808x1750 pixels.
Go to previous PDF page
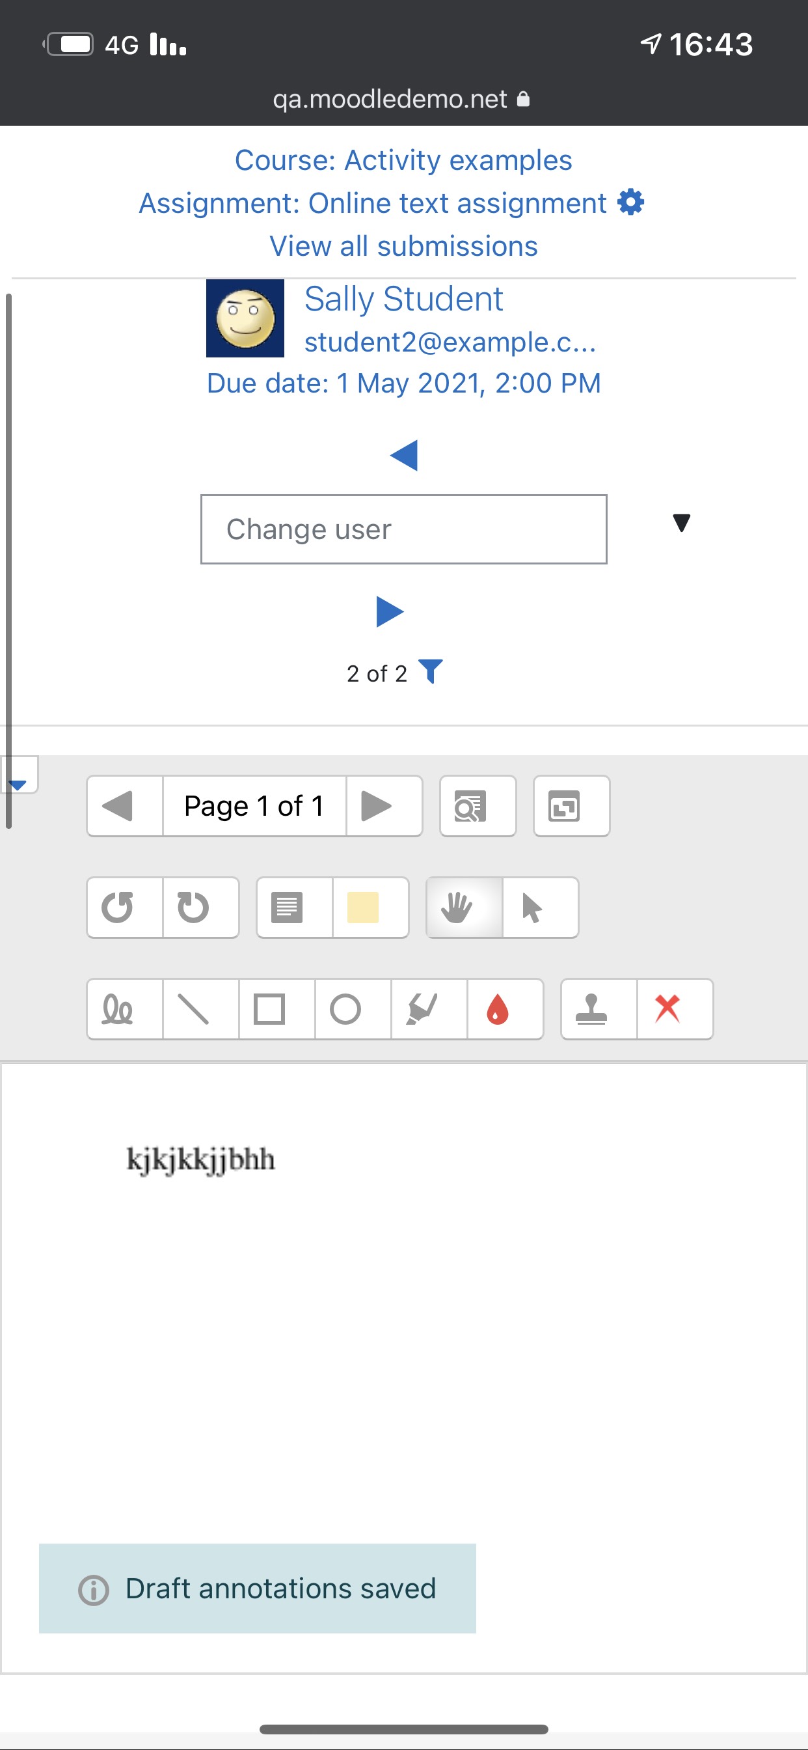pyautogui.click(x=125, y=806)
